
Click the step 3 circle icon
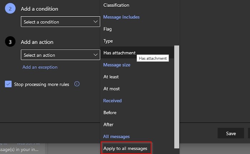pos(10,42)
